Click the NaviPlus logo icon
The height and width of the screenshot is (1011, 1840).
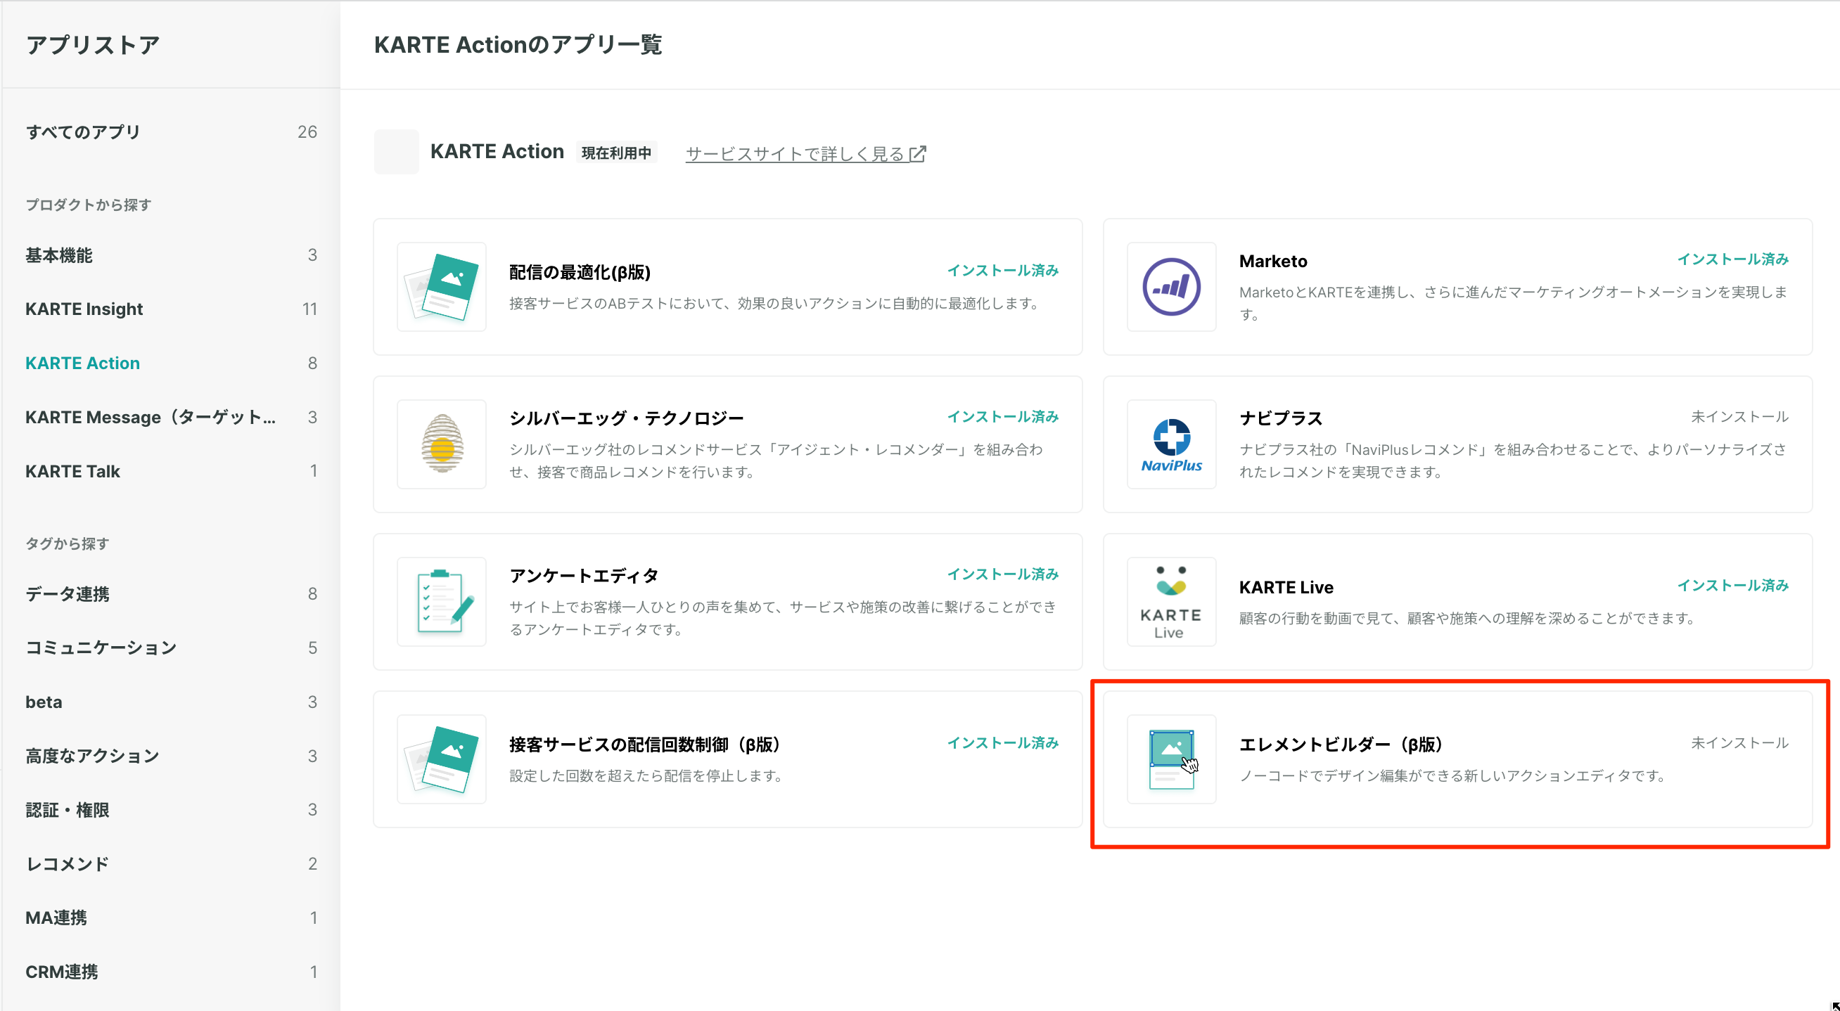pyautogui.click(x=1170, y=444)
